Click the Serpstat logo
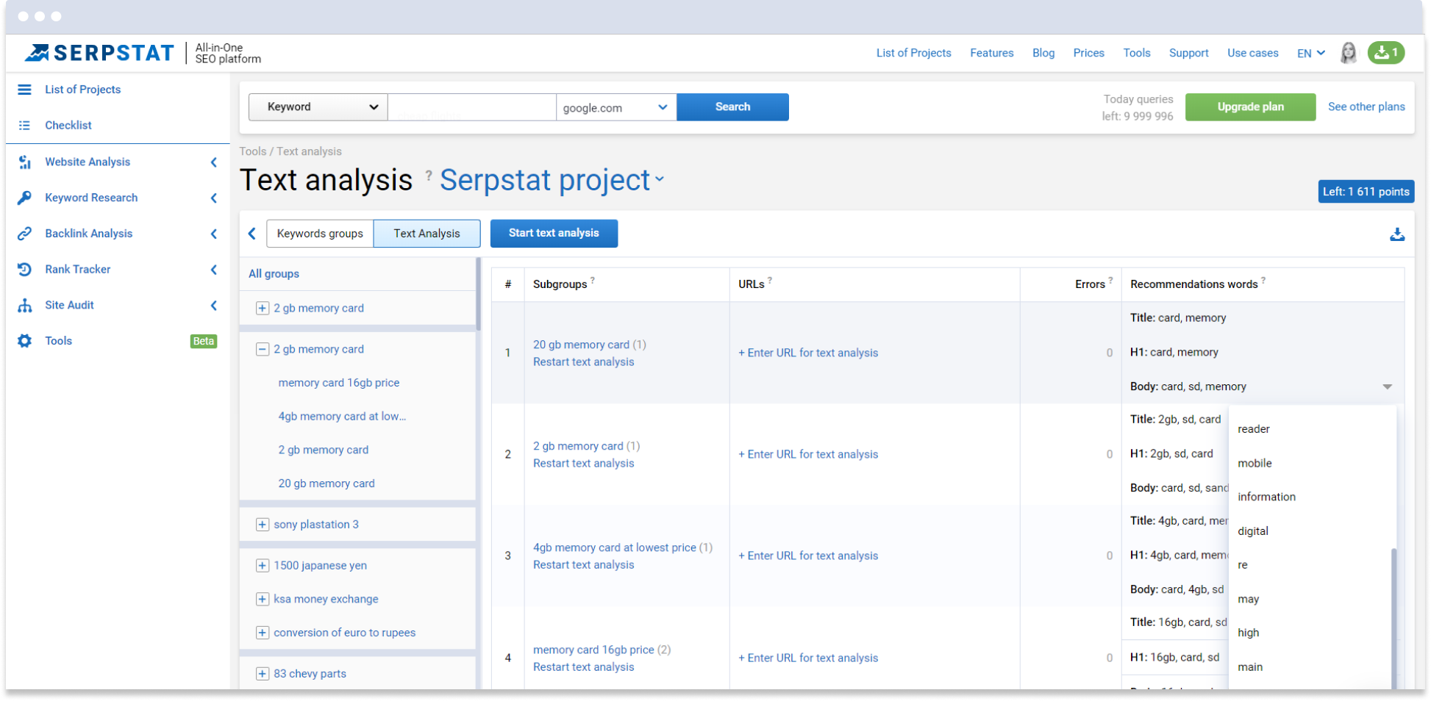Image resolution: width=1431 pixels, height=701 pixels. click(x=99, y=53)
